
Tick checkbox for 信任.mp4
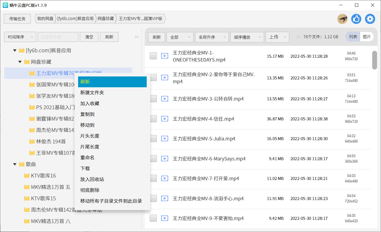coord(153,119)
